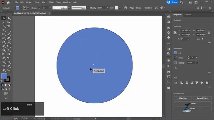Image resolution: width=214 pixels, height=120 pixels.
Task: Open the Uniform width profile dropdown
Action: tap(69, 8)
